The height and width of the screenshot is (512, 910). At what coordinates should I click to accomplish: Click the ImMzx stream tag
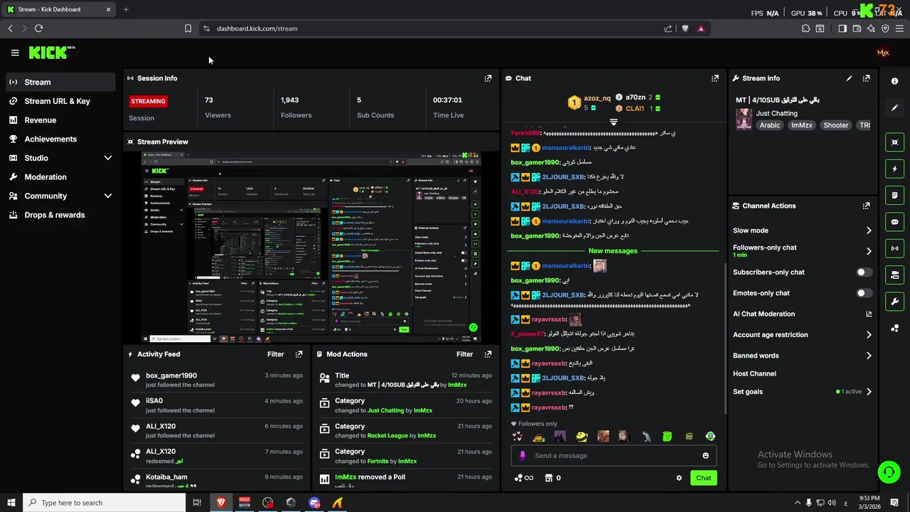point(801,125)
